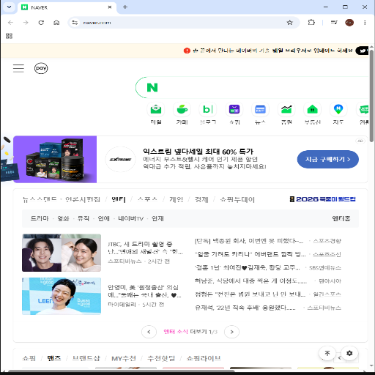Click the Chrome bookmark star icon

(x=290, y=23)
